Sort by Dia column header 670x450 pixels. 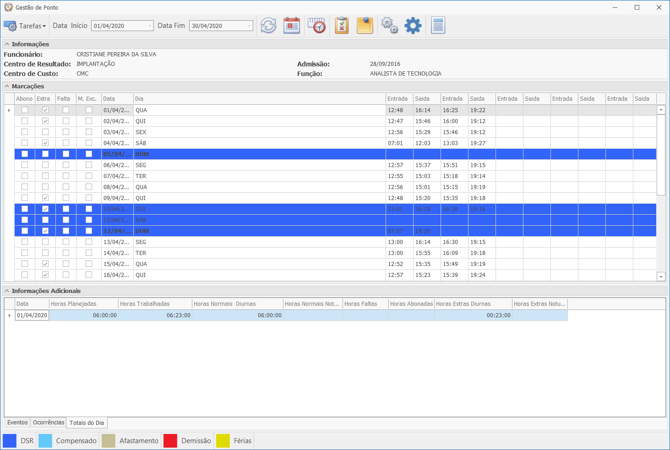click(260, 99)
